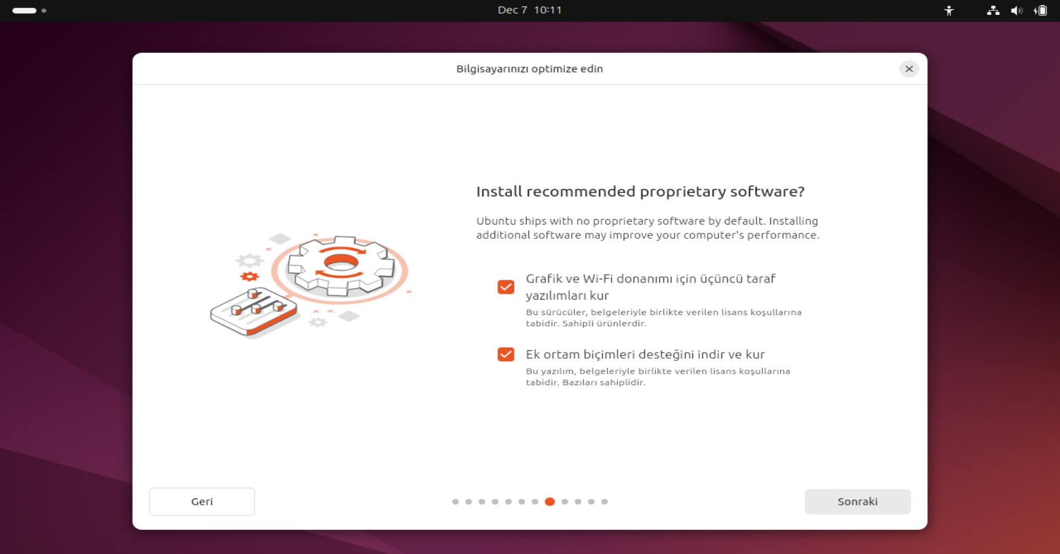
Task: Click the orange active page indicator dot
Action: 549,502
